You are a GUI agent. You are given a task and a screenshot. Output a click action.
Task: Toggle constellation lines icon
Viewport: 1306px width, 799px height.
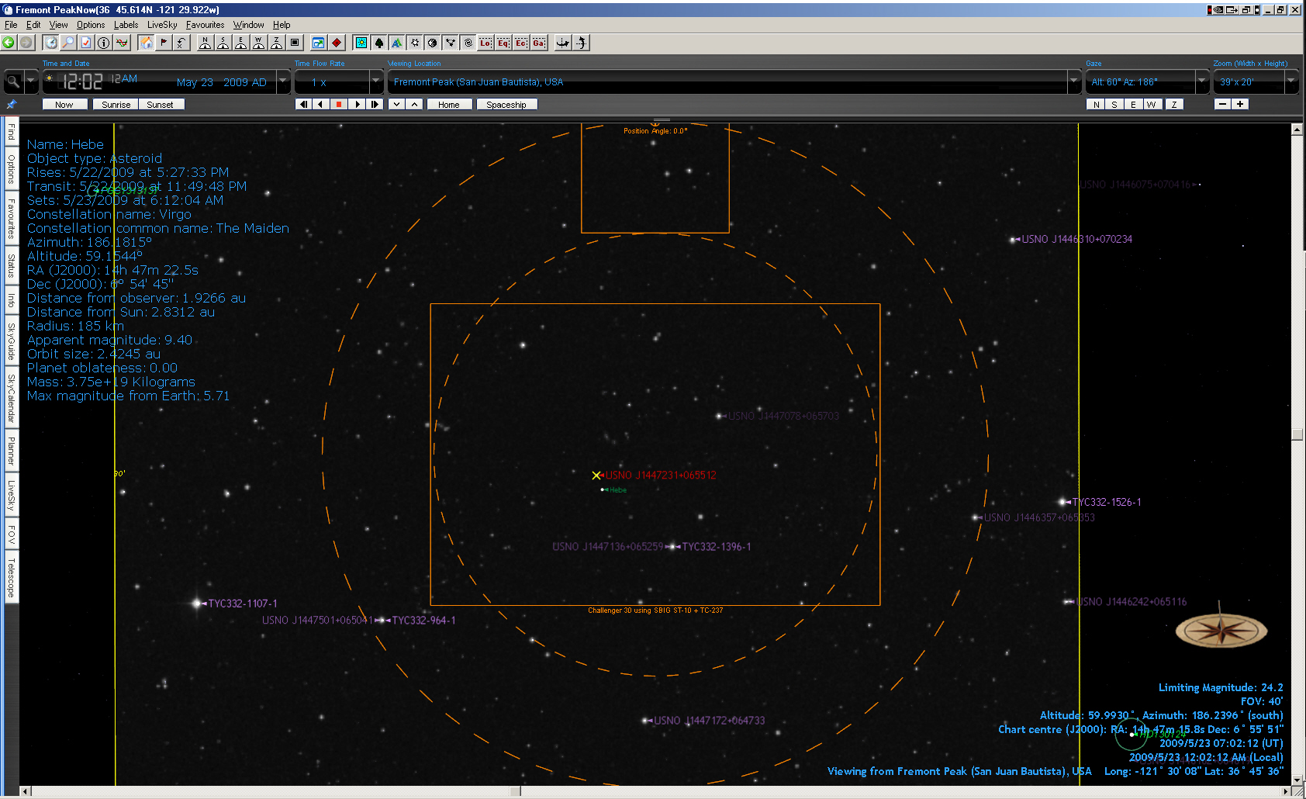tap(451, 43)
